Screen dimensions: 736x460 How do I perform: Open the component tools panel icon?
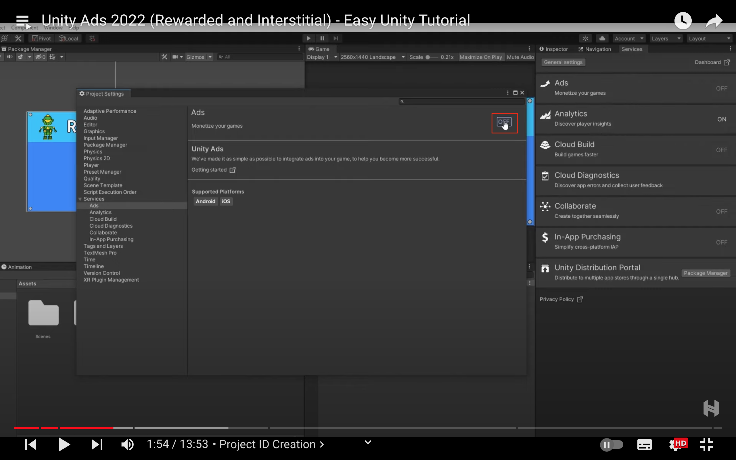coord(164,57)
